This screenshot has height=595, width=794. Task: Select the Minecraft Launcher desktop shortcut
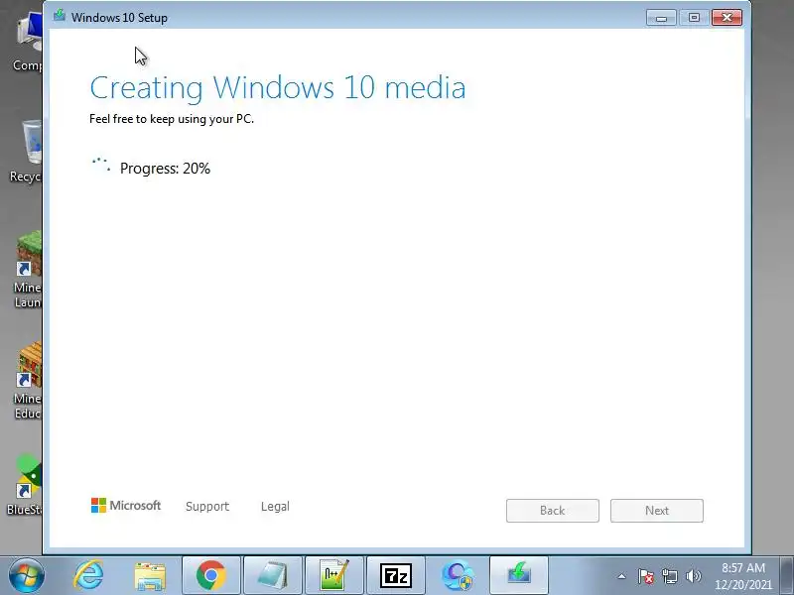coord(28,270)
